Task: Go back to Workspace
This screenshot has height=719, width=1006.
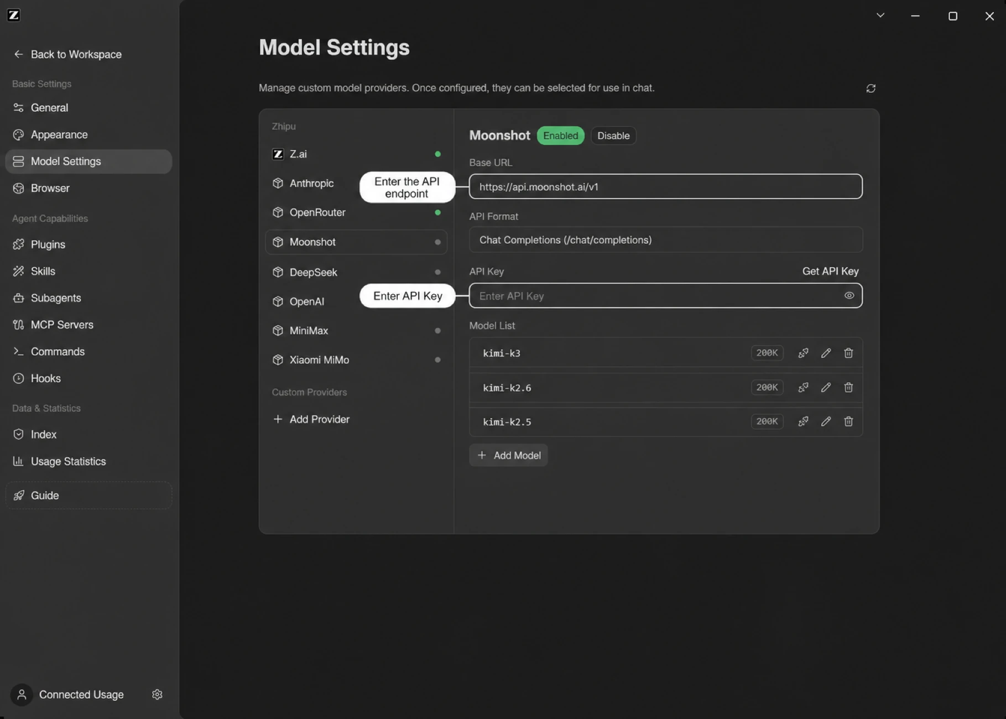Action: (x=67, y=54)
